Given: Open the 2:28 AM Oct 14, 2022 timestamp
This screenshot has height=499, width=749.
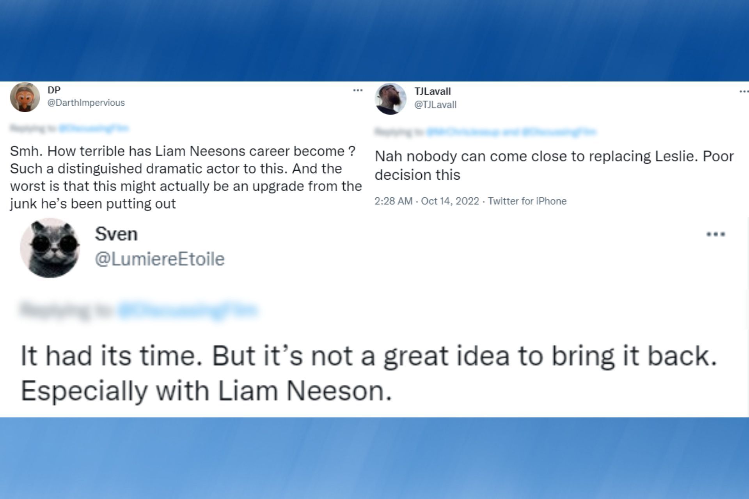Looking at the screenshot, I should [426, 201].
